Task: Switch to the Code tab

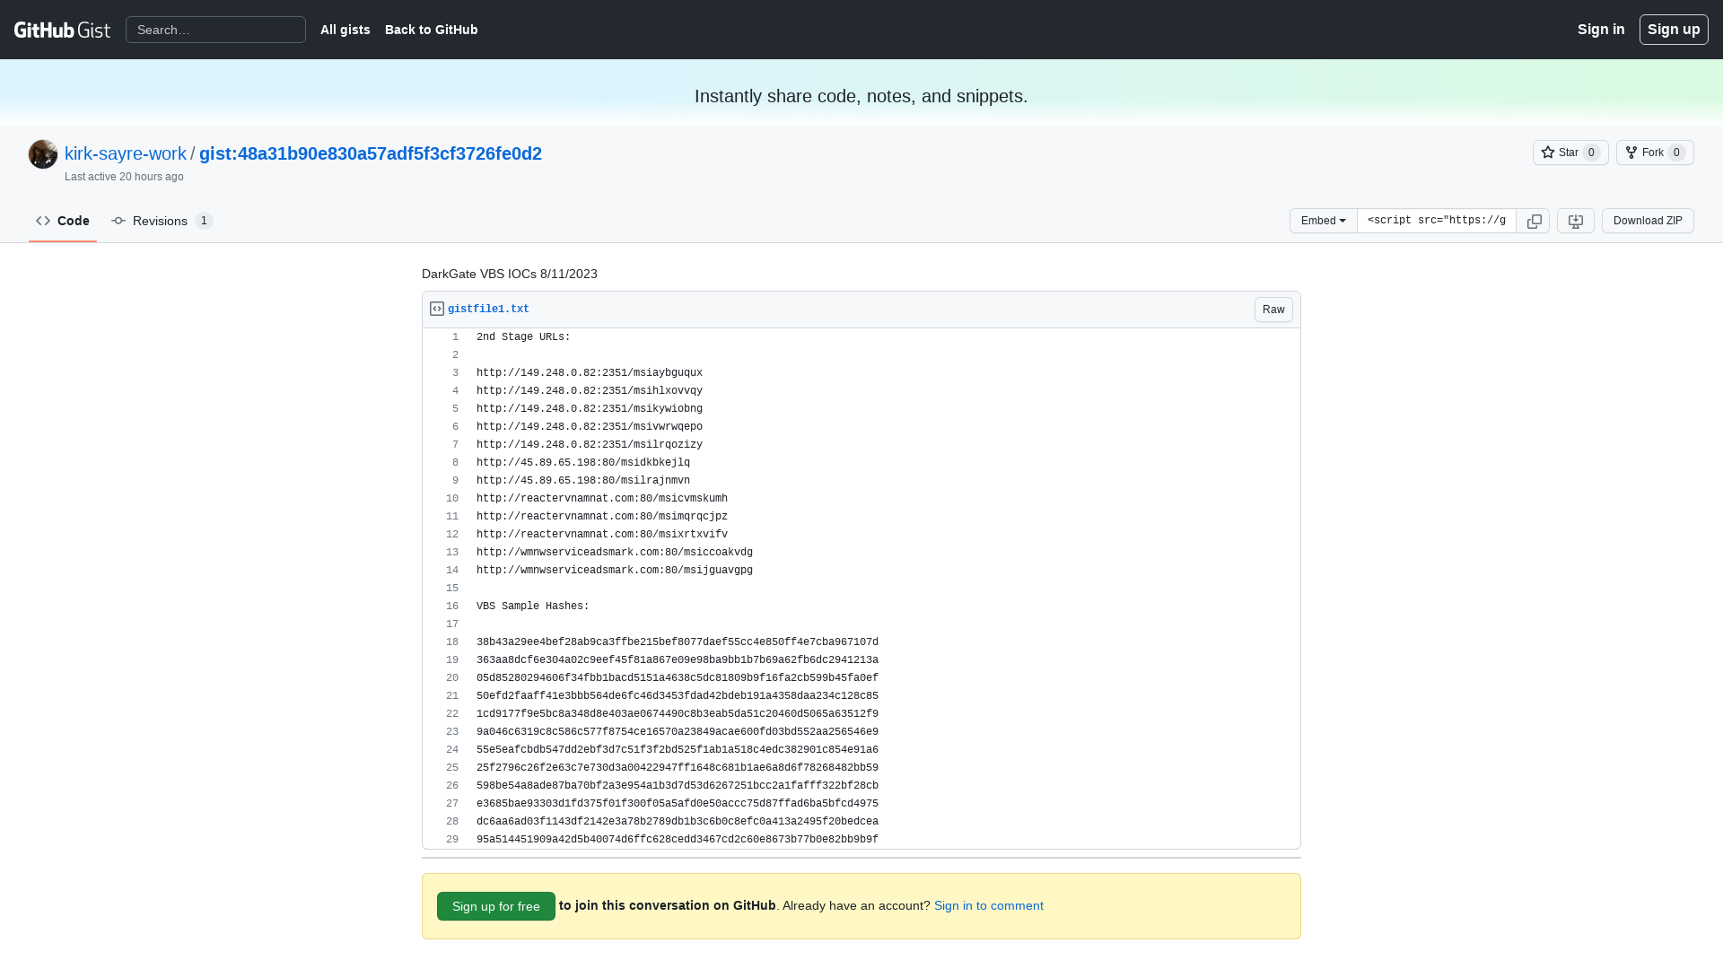Action: point(63,221)
